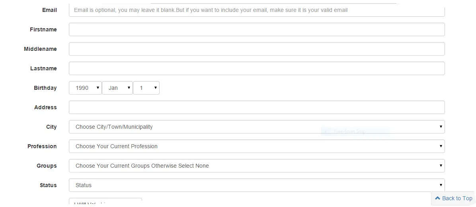Click the Back to Top arrow icon

click(438, 198)
